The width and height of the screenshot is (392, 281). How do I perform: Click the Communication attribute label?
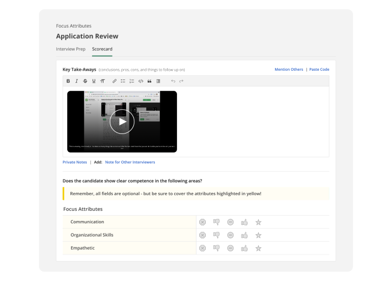point(87,222)
